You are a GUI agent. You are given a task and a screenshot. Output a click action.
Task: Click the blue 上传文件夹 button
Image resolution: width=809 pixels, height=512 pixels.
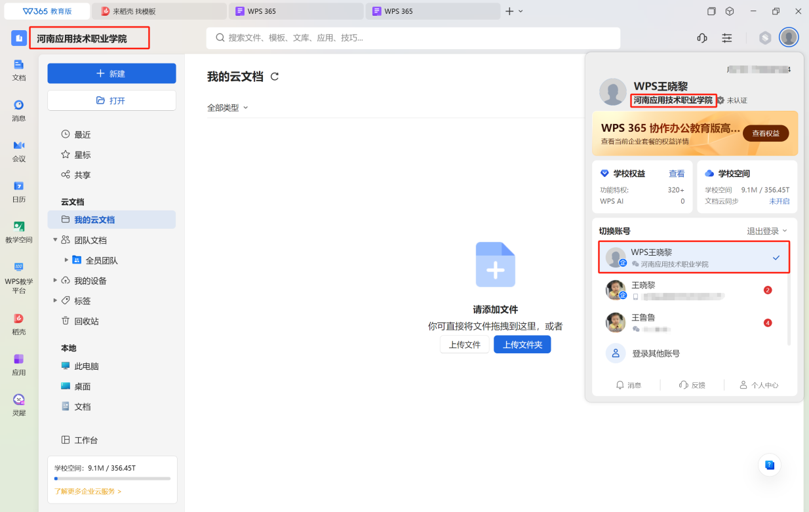tap(523, 344)
